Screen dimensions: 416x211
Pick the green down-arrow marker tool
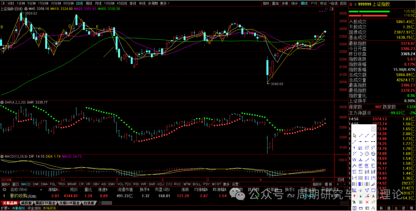tap(361, 196)
